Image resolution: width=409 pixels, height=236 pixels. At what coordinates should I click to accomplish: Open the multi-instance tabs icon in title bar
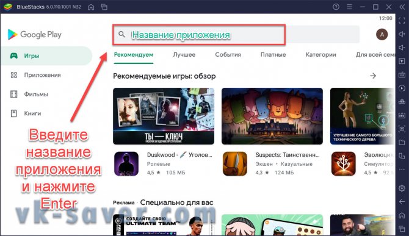104,7
